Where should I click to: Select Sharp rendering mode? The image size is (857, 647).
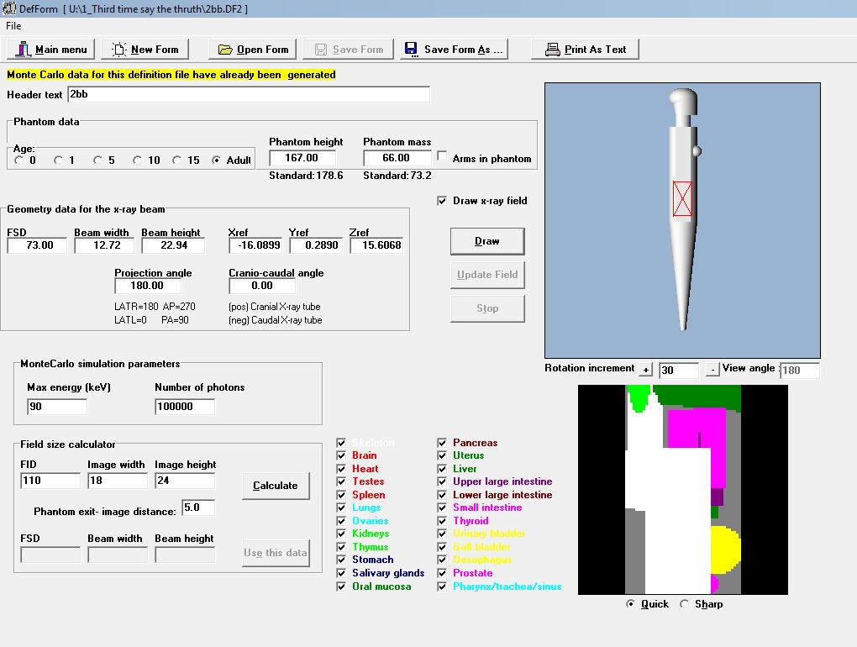click(684, 604)
